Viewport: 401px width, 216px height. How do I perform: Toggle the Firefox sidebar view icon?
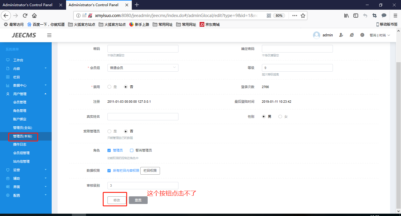(356, 16)
